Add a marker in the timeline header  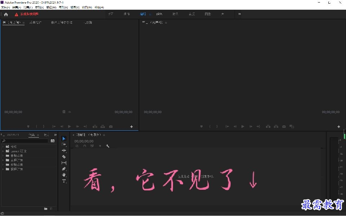[100, 146]
